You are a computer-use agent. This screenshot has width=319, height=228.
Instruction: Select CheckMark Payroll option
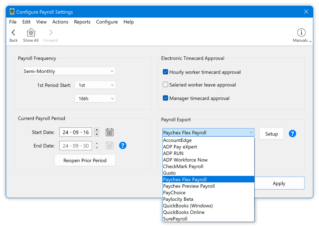(x=208, y=166)
